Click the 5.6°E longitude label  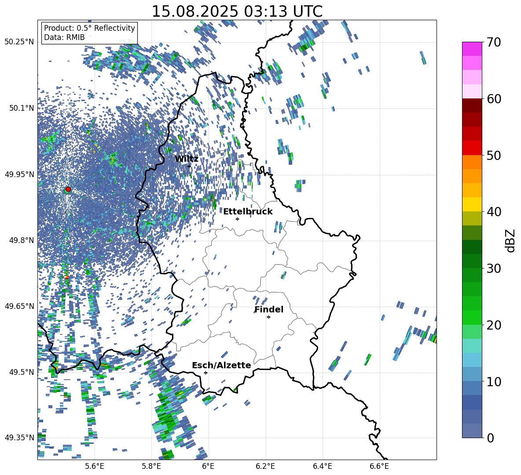[95, 466]
